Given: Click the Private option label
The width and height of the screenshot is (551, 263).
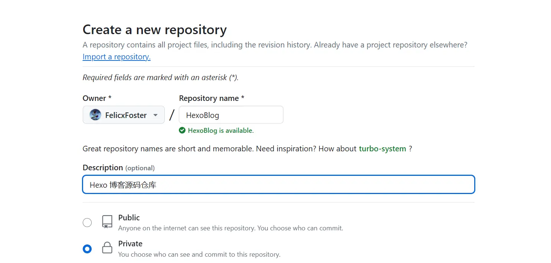Looking at the screenshot, I should (130, 244).
